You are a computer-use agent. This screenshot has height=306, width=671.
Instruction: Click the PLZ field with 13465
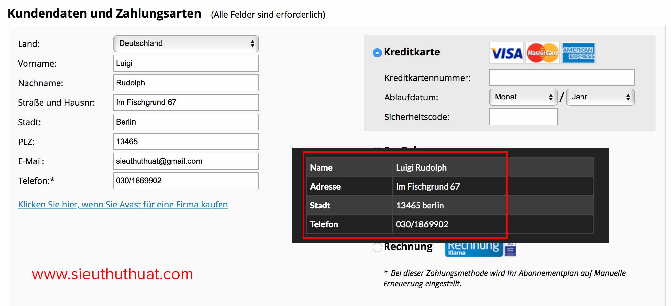[186, 142]
